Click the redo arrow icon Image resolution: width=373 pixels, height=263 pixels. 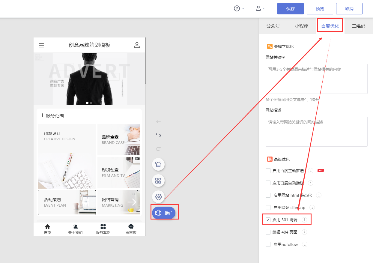coord(159,148)
